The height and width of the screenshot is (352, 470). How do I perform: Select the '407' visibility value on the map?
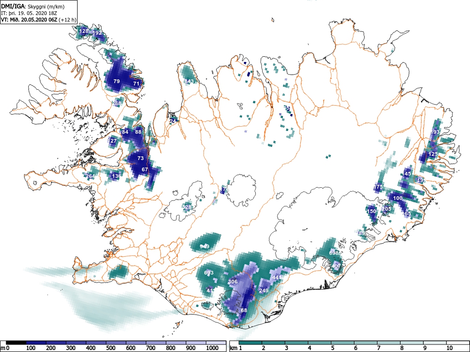pyautogui.click(x=337, y=266)
